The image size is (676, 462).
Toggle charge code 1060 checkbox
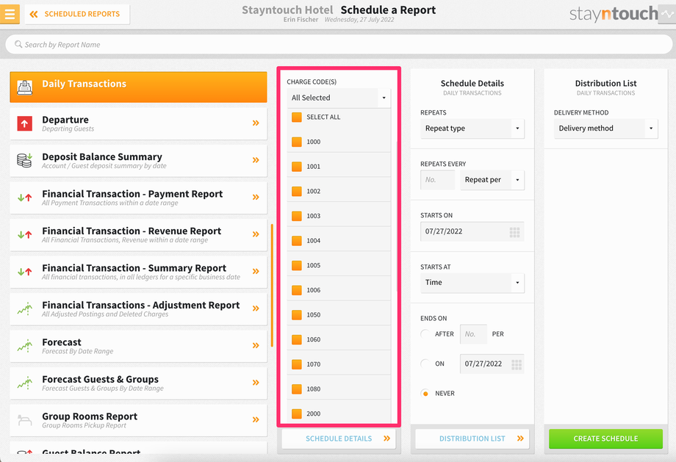click(297, 339)
